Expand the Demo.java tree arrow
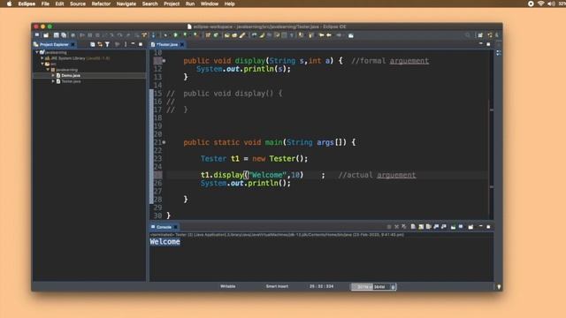The image size is (566, 318). click(53, 75)
